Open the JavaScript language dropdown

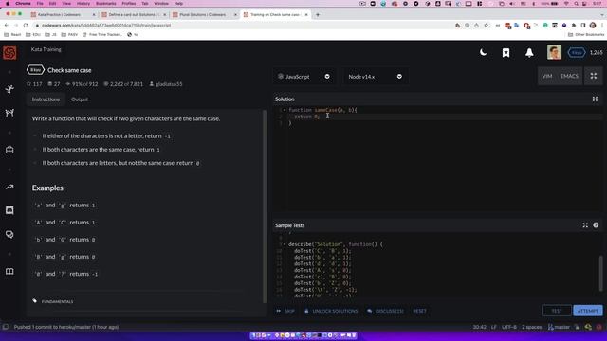coord(303,77)
